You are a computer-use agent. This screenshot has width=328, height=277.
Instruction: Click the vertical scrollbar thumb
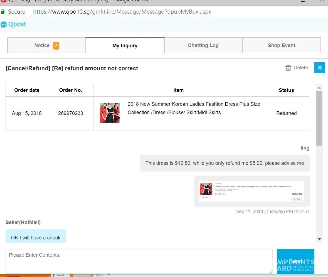[x=319, y=118]
